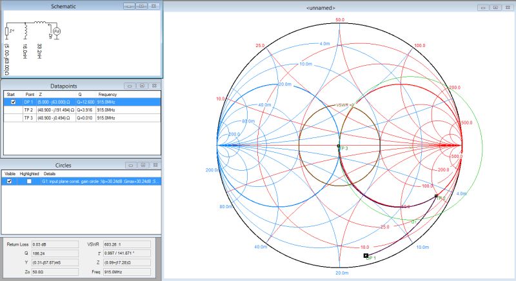516x281 pixels.
Task: Click the Freq field showing 915.0MHz
Action: pos(126,272)
